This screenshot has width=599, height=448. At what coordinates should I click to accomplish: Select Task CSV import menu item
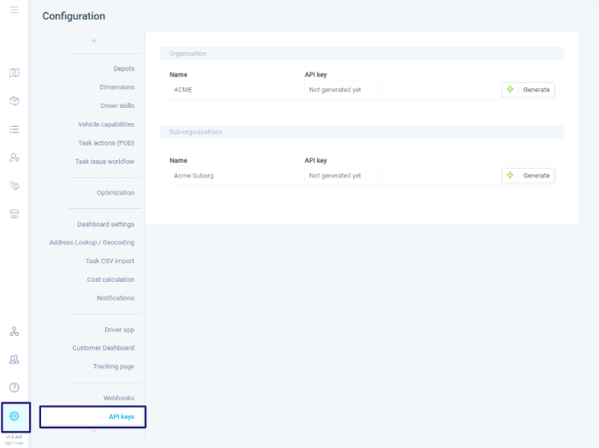(110, 261)
